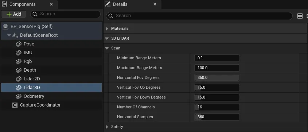Click the Number Of Channels value field
308x132 pixels.
pyautogui.click(x=217, y=107)
